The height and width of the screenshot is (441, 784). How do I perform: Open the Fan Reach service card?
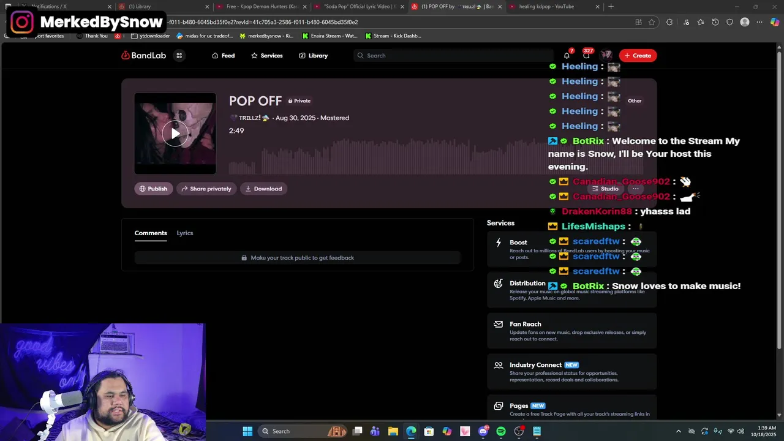coord(571,331)
